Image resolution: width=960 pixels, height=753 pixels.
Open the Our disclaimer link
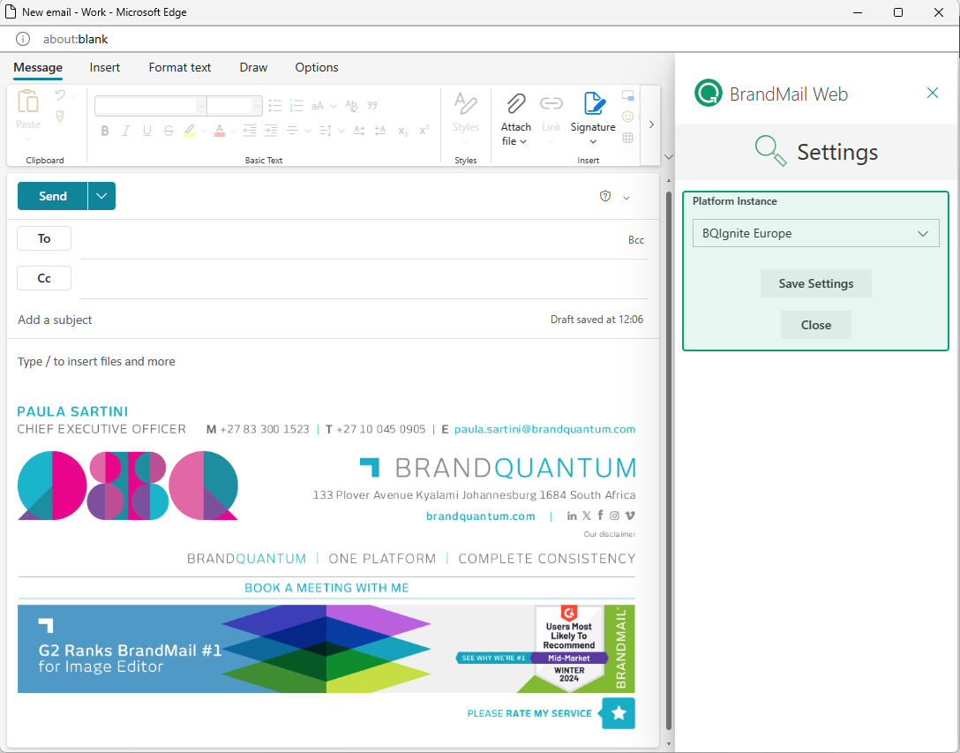point(609,534)
